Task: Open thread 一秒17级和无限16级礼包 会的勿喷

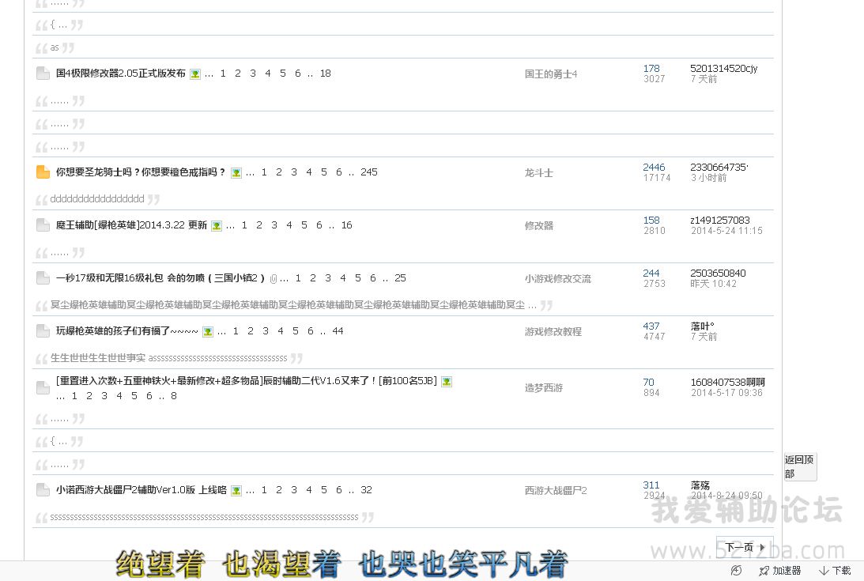Action: tap(160, 277)
